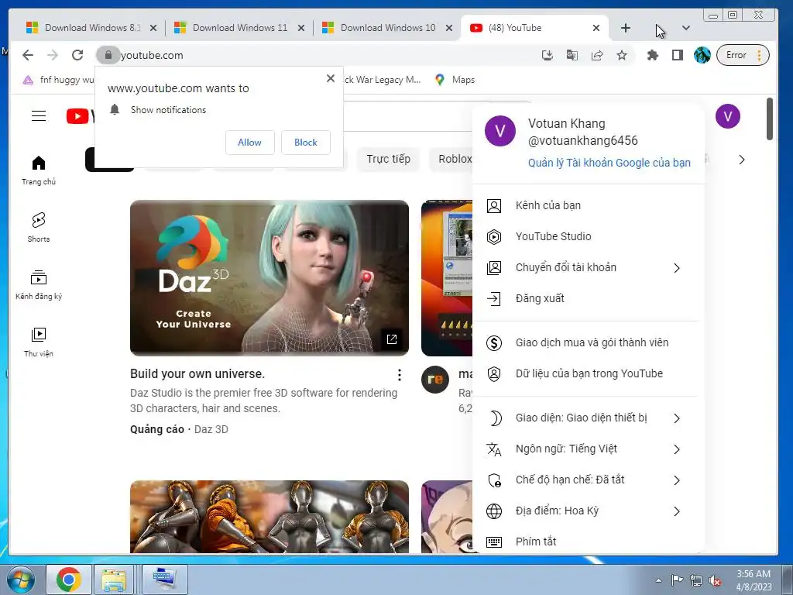Choose Đăng xuất to sign out
The height and width of the screenshot is (595, 793).
pos(589,298)
